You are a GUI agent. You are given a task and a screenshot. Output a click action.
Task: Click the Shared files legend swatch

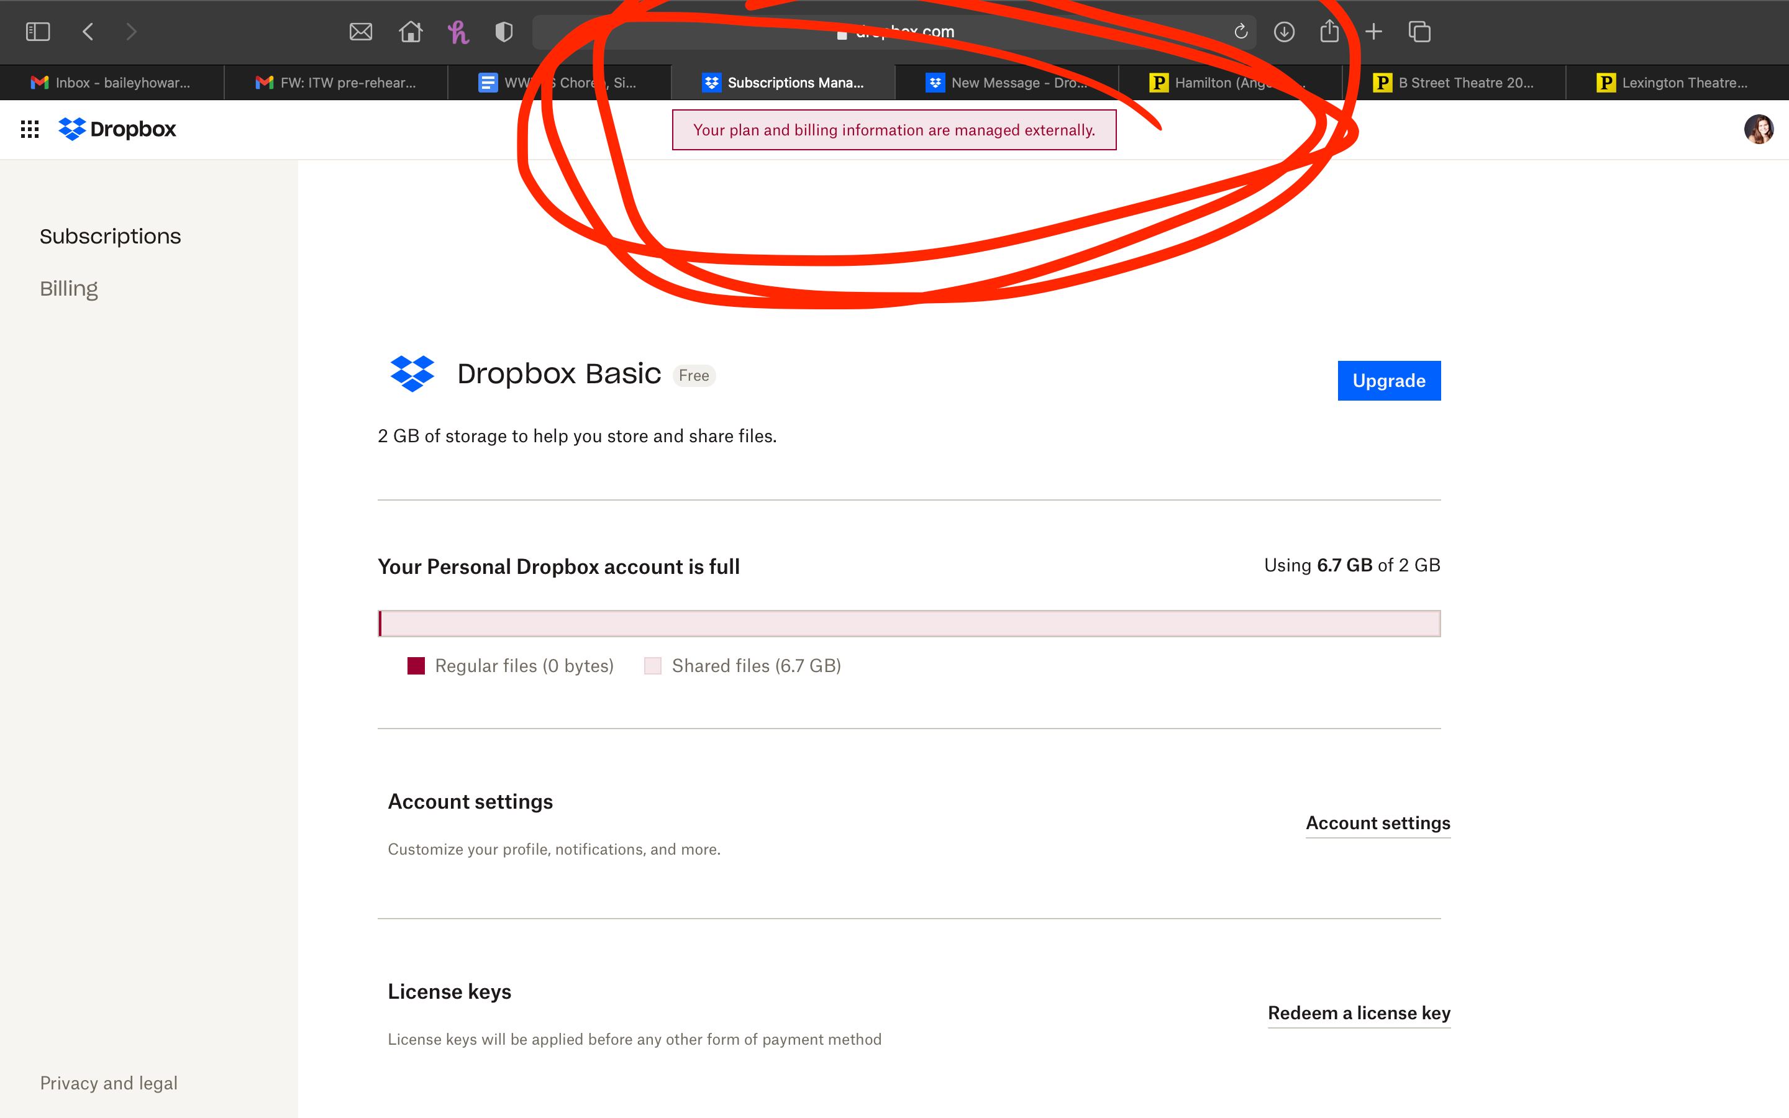[x=653, y=665]
